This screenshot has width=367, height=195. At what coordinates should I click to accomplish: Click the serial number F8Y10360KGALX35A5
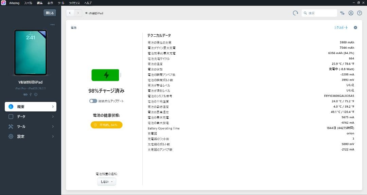point(339,96)
